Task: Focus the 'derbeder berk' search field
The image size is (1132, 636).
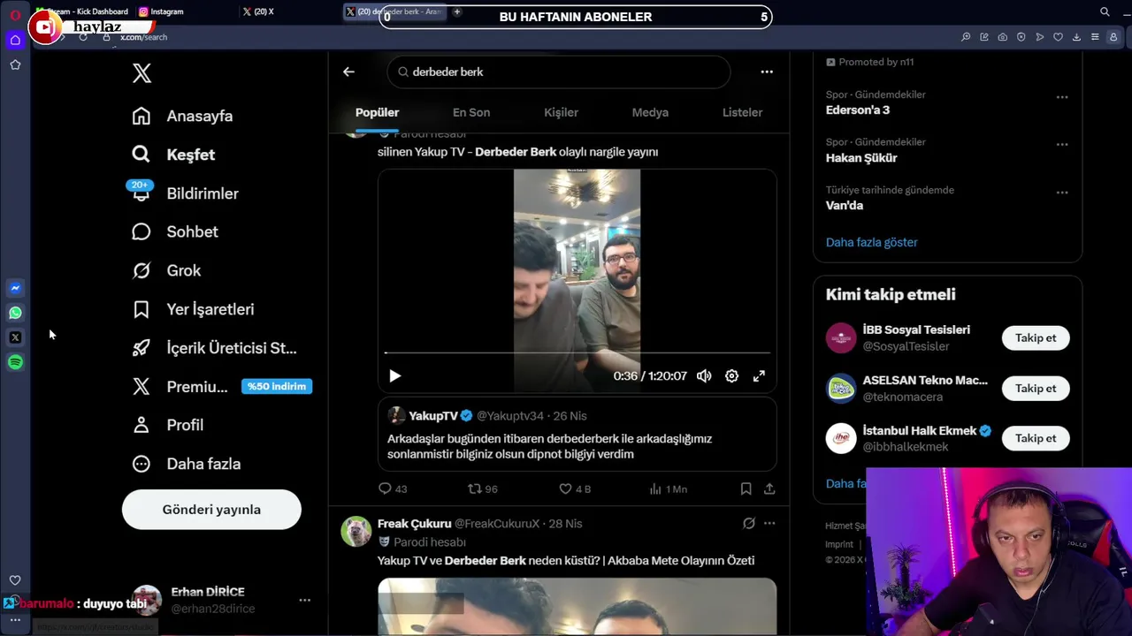Action: coord(559,72)
